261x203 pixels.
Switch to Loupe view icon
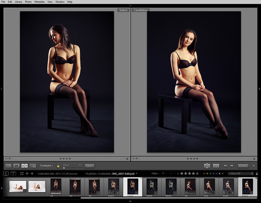[x=17, y=166]
